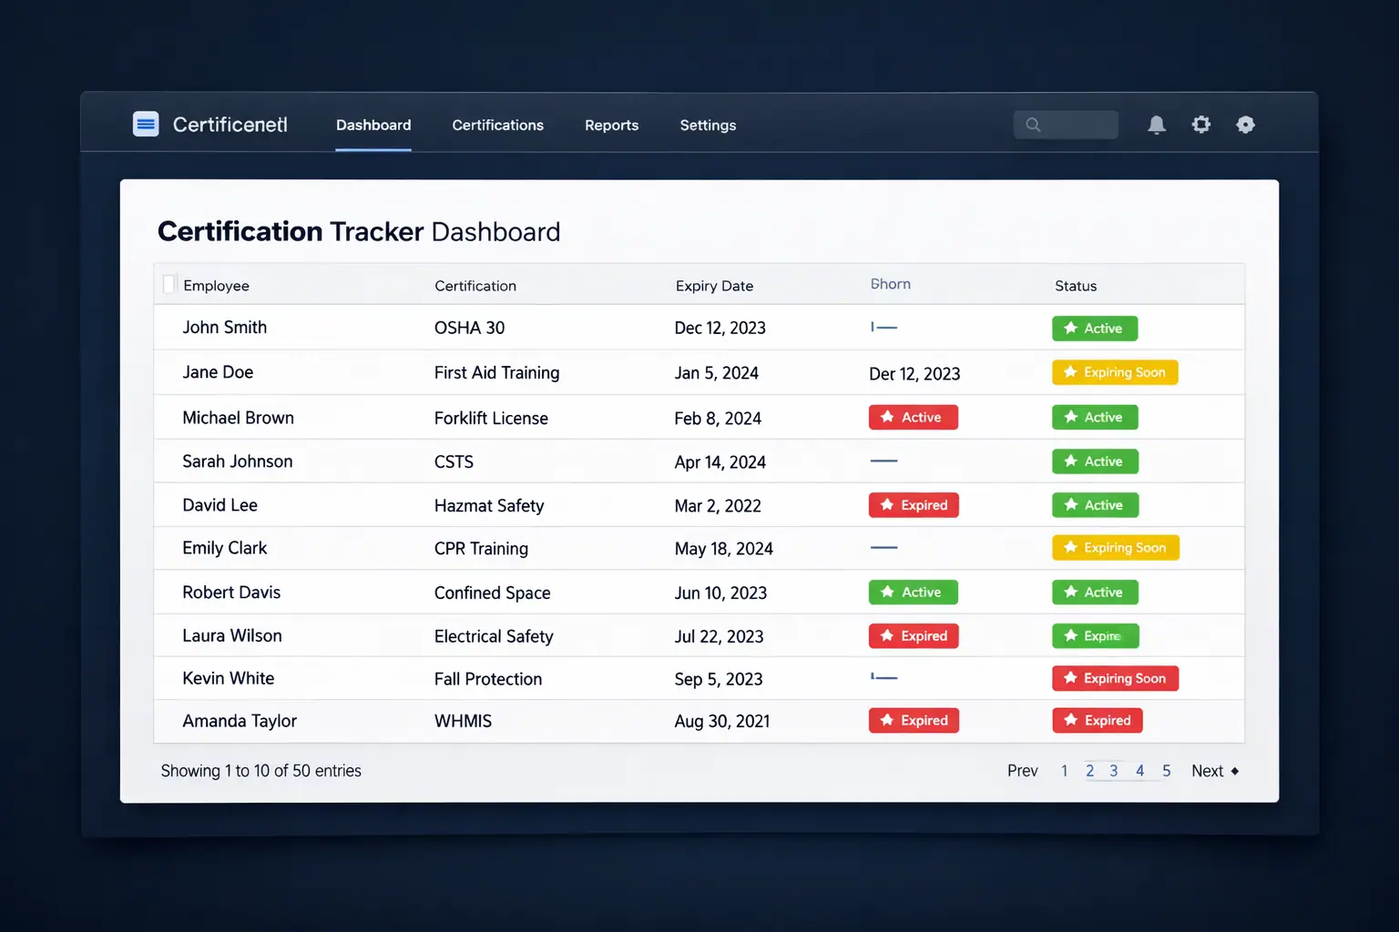
Task: Go to page 1
Action: pyautogui.click(x=1064, y=771)
